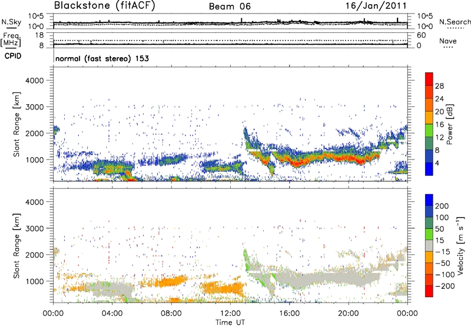
Task: Click the '24' Power colorbar label
Action: point(439,99)
